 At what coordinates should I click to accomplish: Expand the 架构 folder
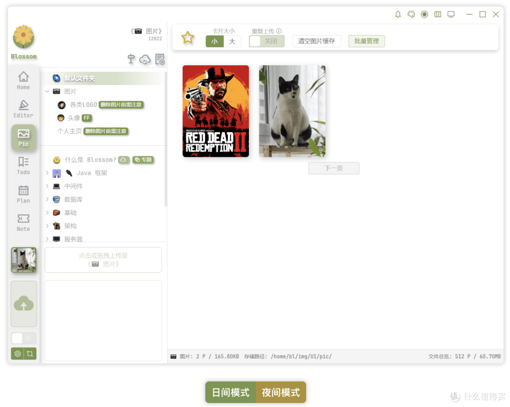pyautogui.click(x=47, y=226)
